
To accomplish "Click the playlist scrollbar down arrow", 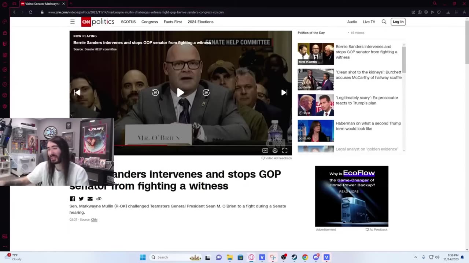I will point(404,150).
